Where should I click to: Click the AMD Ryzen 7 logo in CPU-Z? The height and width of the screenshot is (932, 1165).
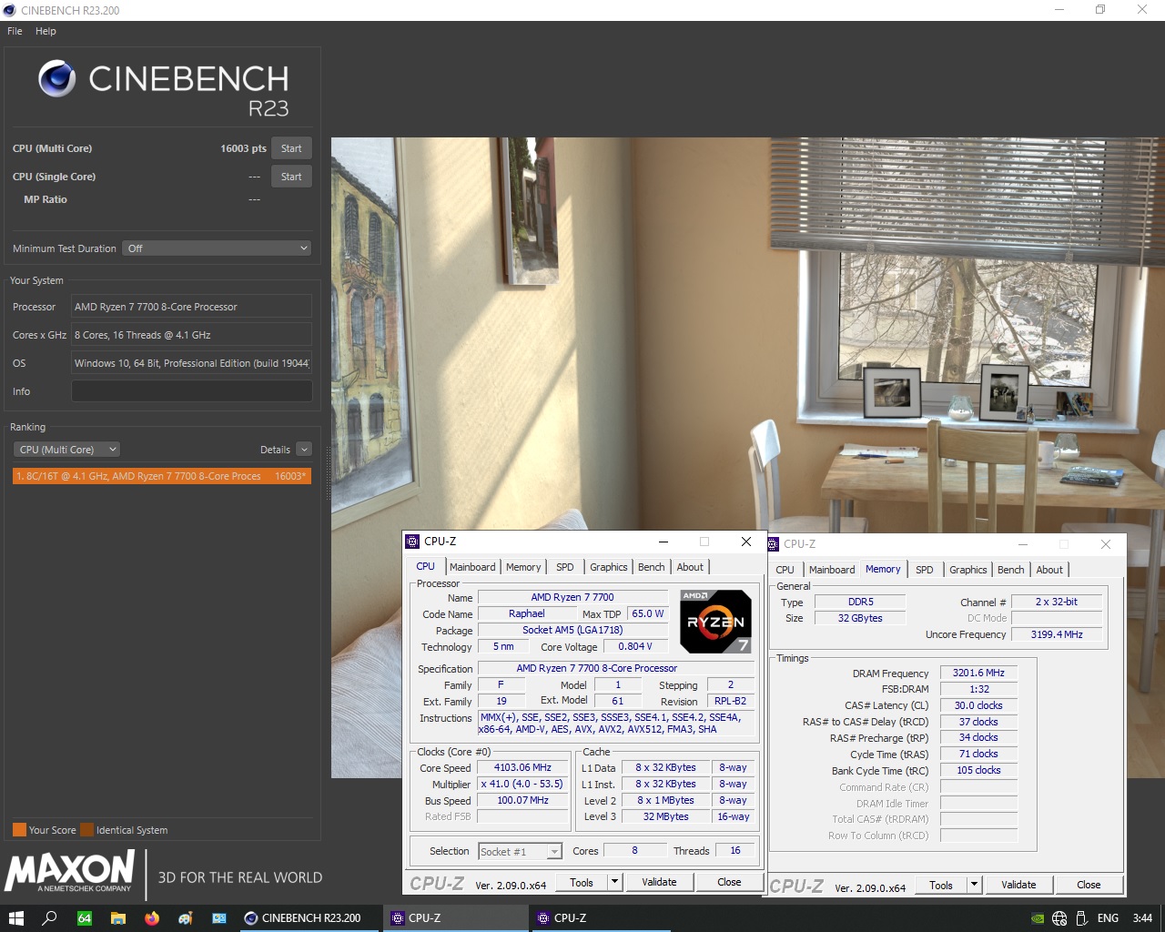coord(715,622)
